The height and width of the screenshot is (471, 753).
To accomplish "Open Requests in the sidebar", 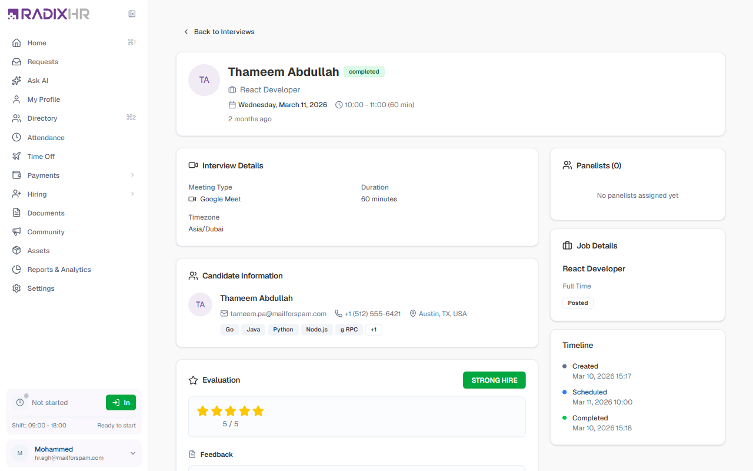I will click(74, 62).
